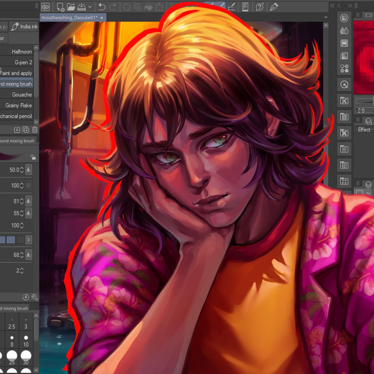
Task: Create a new canvas with the New icon
Action: coord(60,7)
